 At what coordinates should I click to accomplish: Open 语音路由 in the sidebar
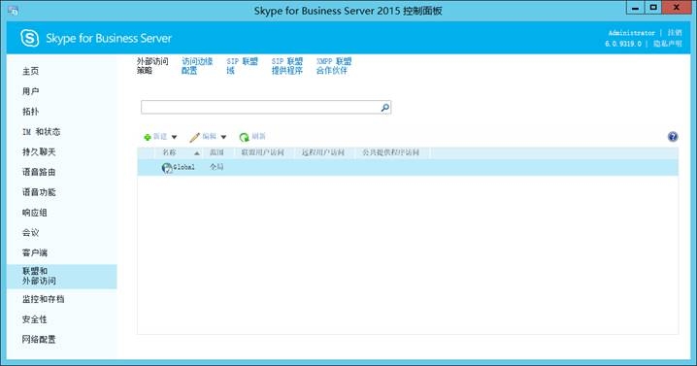tap(39, 172)
